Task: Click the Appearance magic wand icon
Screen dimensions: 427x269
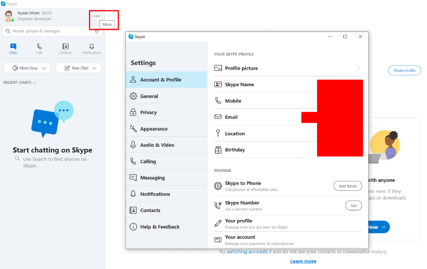Action: pos(133,129)
